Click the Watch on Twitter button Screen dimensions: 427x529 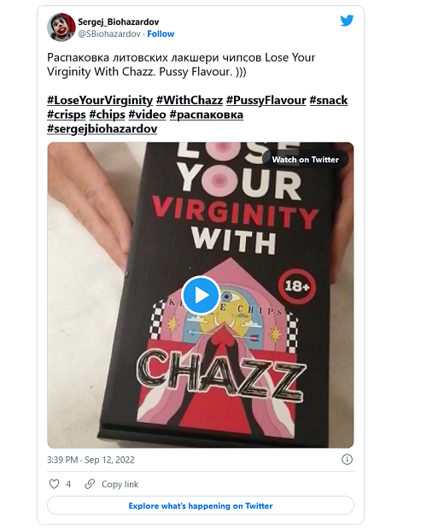[306, 159]
